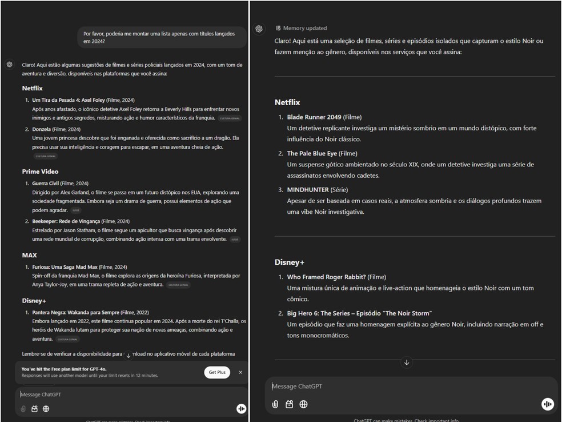Screen dimensions: 562x422
Task: Click the Get Plus button
Action: [x=217, y=372]
